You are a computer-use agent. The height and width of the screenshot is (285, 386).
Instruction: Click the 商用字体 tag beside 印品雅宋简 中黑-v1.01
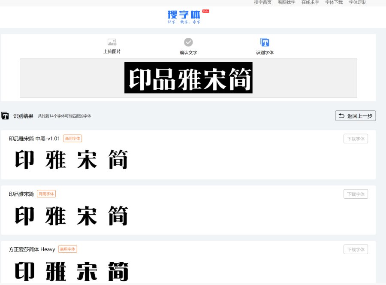[x=72, y=139]
